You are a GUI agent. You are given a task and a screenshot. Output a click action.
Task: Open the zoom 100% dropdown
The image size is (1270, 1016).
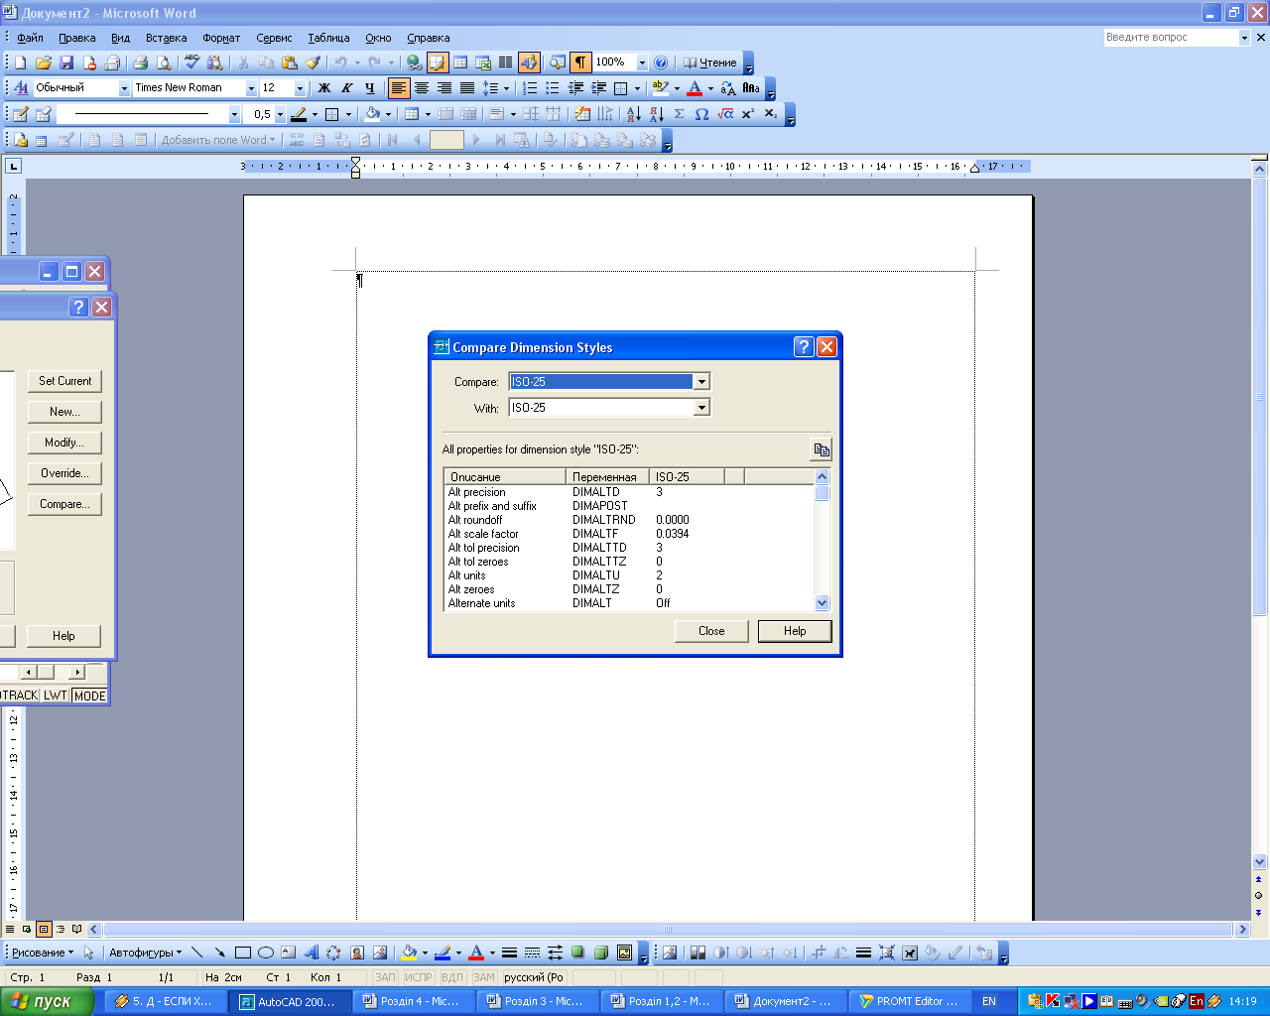click(642, 63)
